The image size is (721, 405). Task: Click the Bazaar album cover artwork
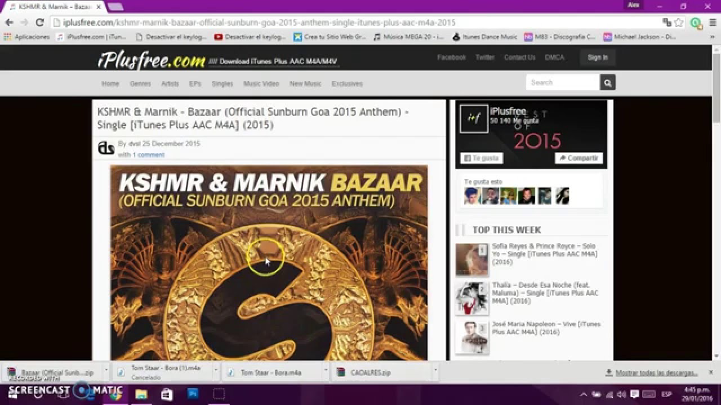coord(269,263)
